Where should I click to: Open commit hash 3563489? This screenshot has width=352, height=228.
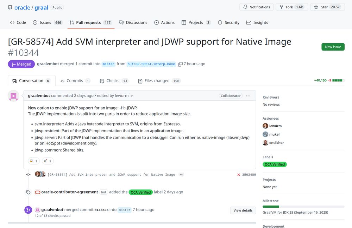[249, 175]
